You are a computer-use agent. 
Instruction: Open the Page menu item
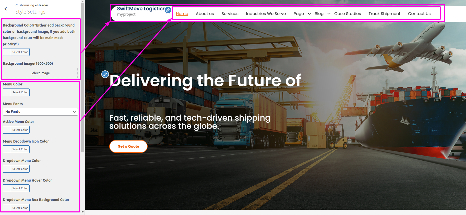click(298, 14)
